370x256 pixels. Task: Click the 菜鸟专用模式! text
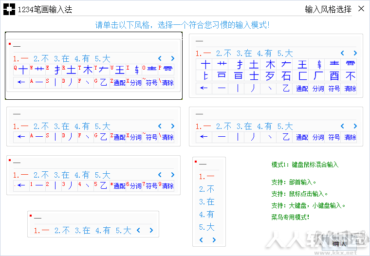pos(290,217)
